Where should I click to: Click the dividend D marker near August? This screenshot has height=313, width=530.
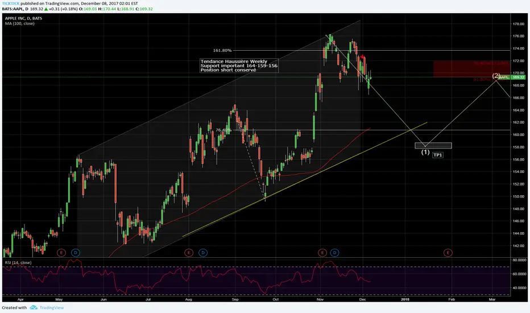[203, 253]
